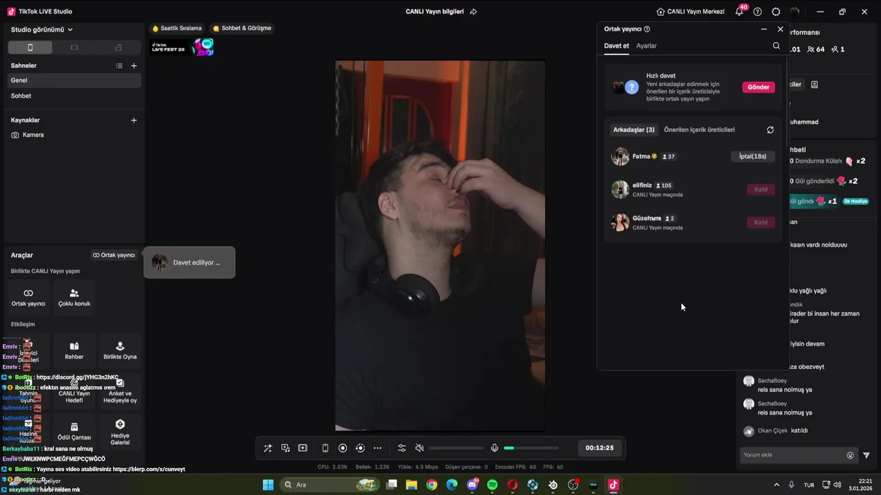Select portrait phone layout view
The width and height of the screenshot is (881, 495).
point(30,47)
